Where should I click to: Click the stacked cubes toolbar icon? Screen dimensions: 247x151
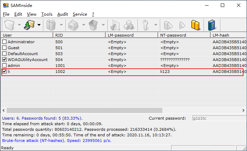129,25
